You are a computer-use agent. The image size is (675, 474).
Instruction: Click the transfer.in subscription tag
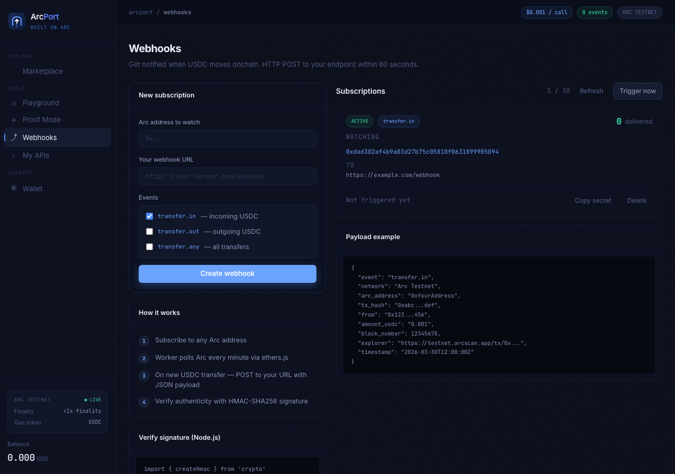(399, 121)
